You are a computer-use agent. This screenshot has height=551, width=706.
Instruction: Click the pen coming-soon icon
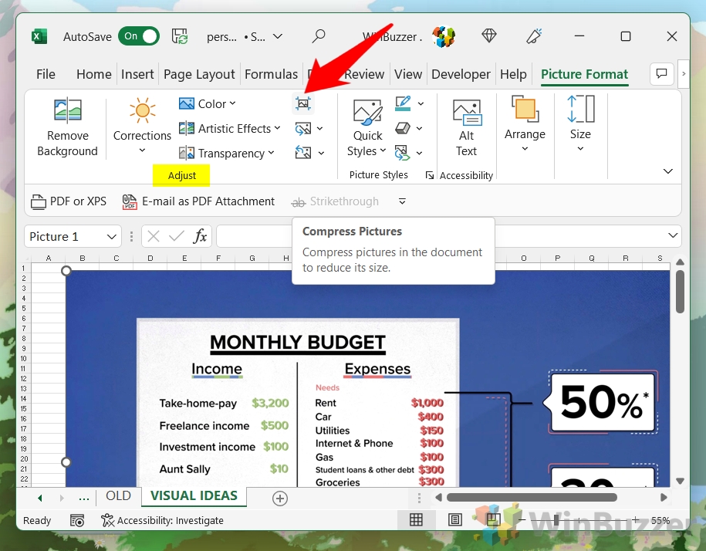[535, 36]
